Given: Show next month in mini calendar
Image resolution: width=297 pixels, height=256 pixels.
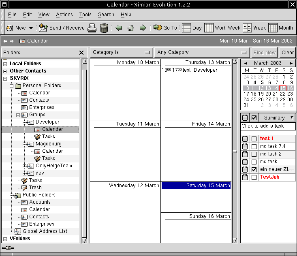Looking at the screenshot, I should (291, 63).
